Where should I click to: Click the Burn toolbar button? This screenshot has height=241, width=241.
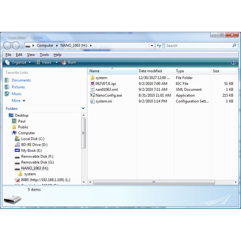[69, 62]
